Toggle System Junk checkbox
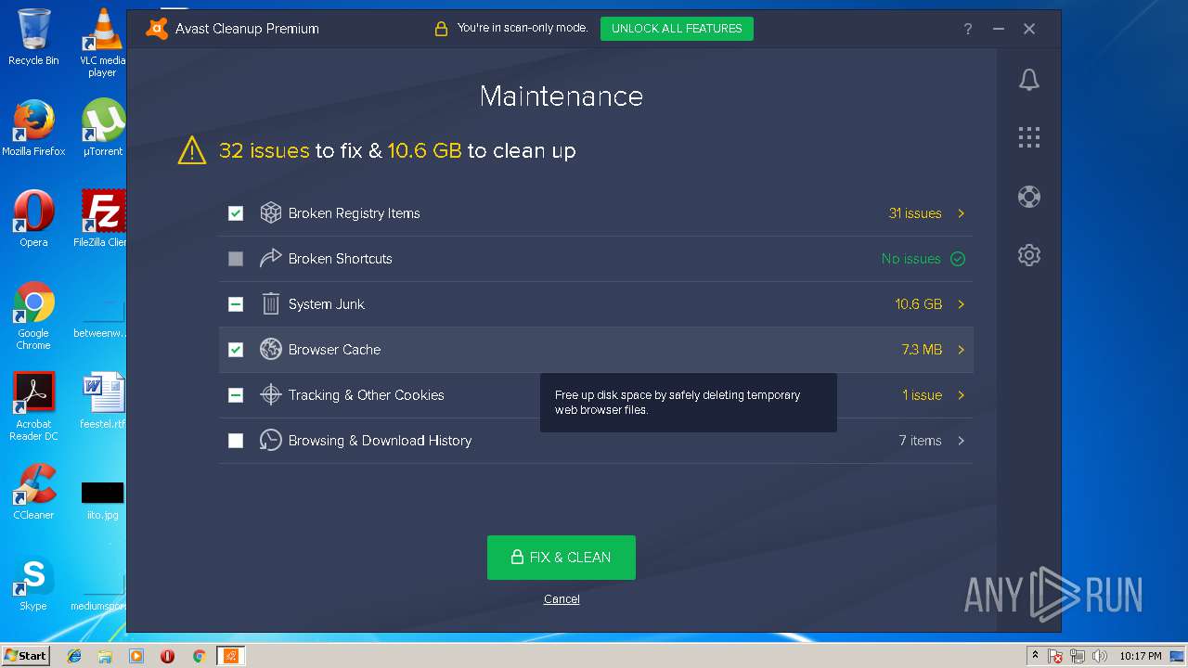The width and height of the screenshot is (1188, 668). 236,304
